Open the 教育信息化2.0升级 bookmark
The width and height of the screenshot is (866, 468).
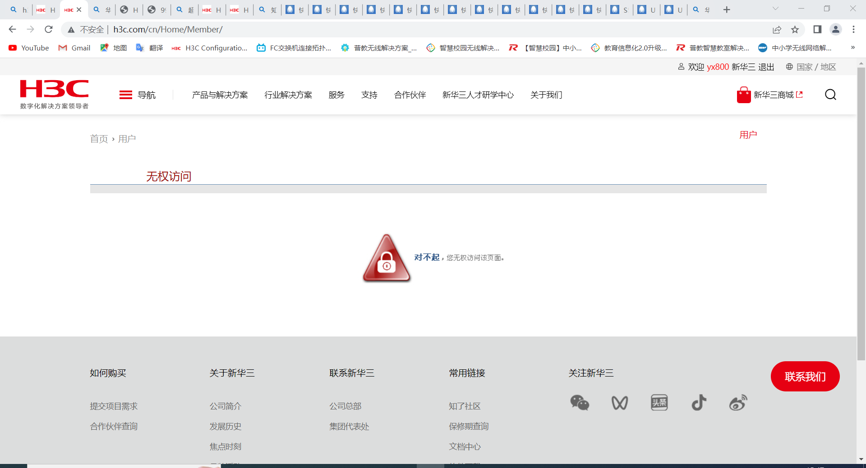[x=629, y=48]
